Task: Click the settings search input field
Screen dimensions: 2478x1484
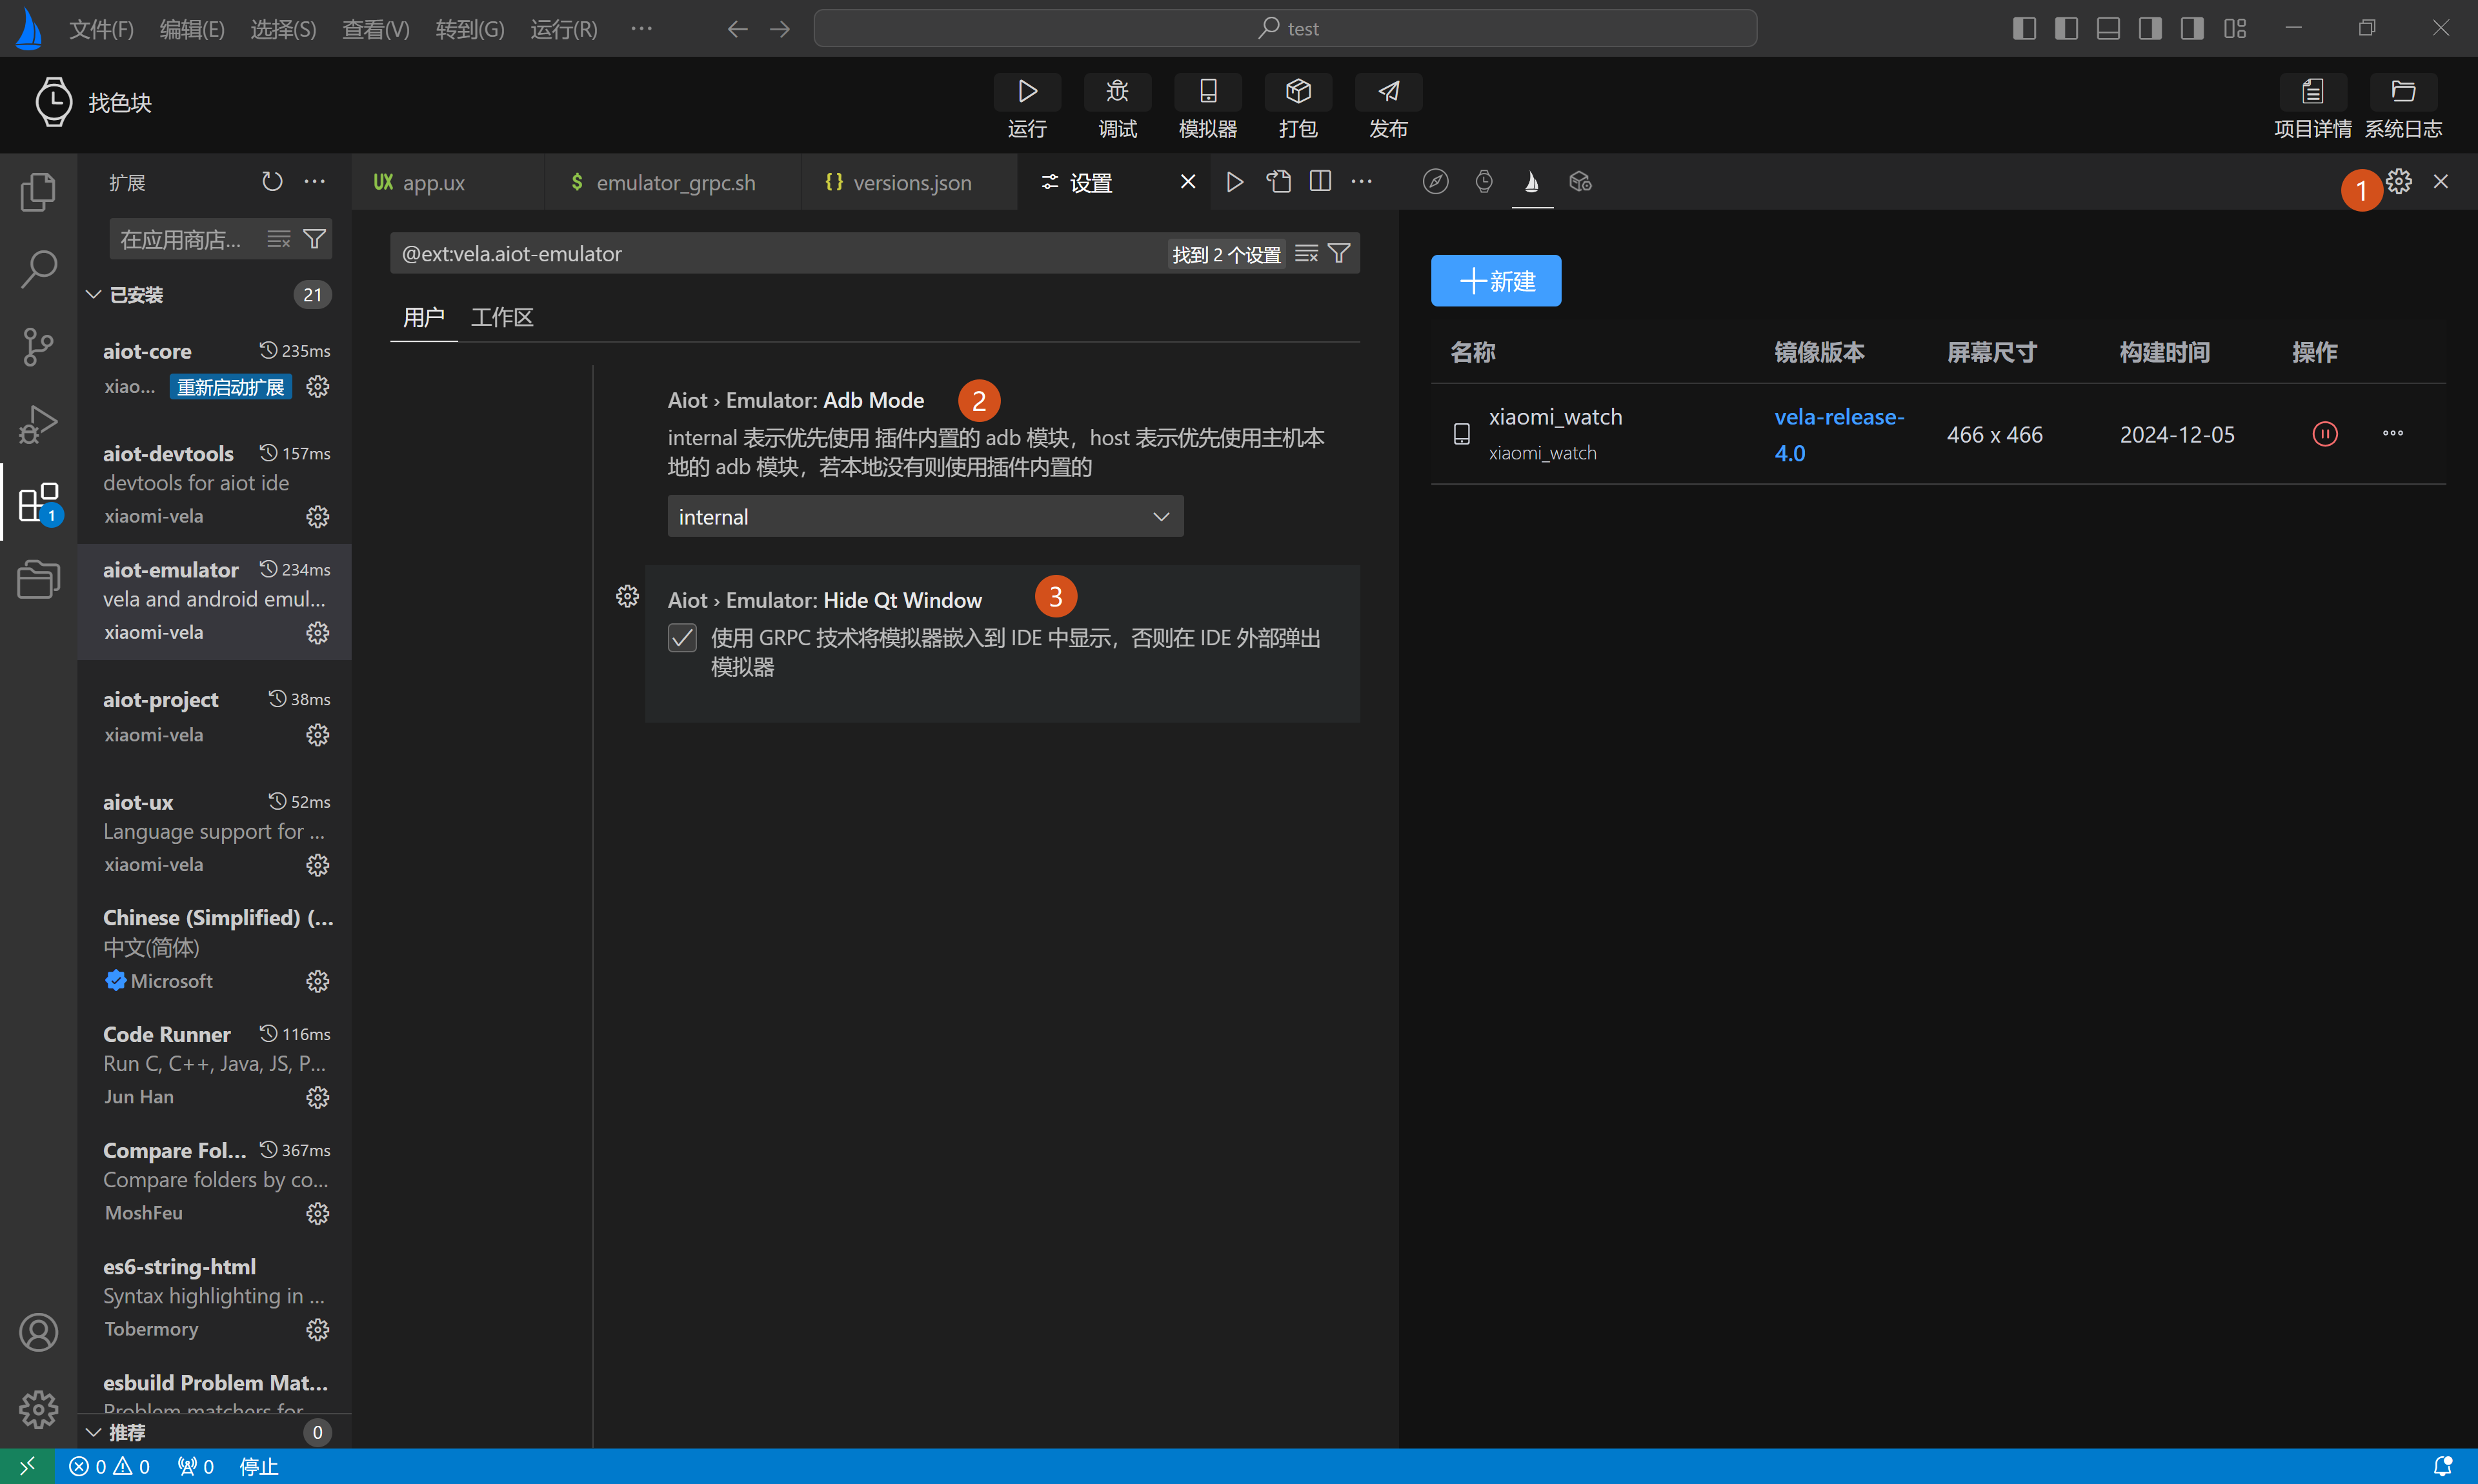Action: [x=780, y=254]
